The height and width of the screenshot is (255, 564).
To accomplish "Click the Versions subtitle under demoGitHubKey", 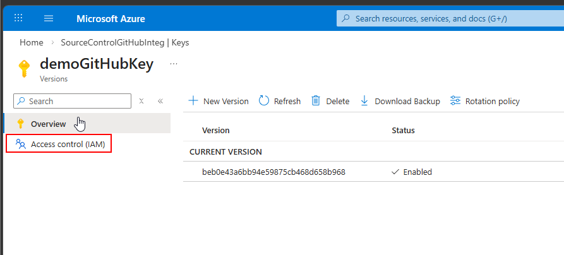I will pyautogui.click(x=54, y=79).
